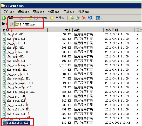Click the folder icon in the title bar
142x126 pixels.
point(3,6)
